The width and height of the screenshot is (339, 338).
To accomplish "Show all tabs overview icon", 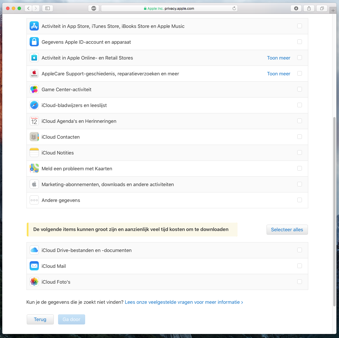I will click(x=322, y=8).
